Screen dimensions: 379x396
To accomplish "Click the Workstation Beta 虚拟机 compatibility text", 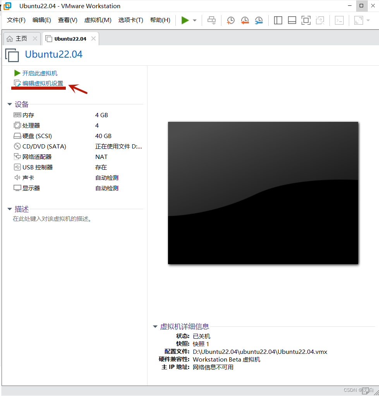I will pos(226,359).
